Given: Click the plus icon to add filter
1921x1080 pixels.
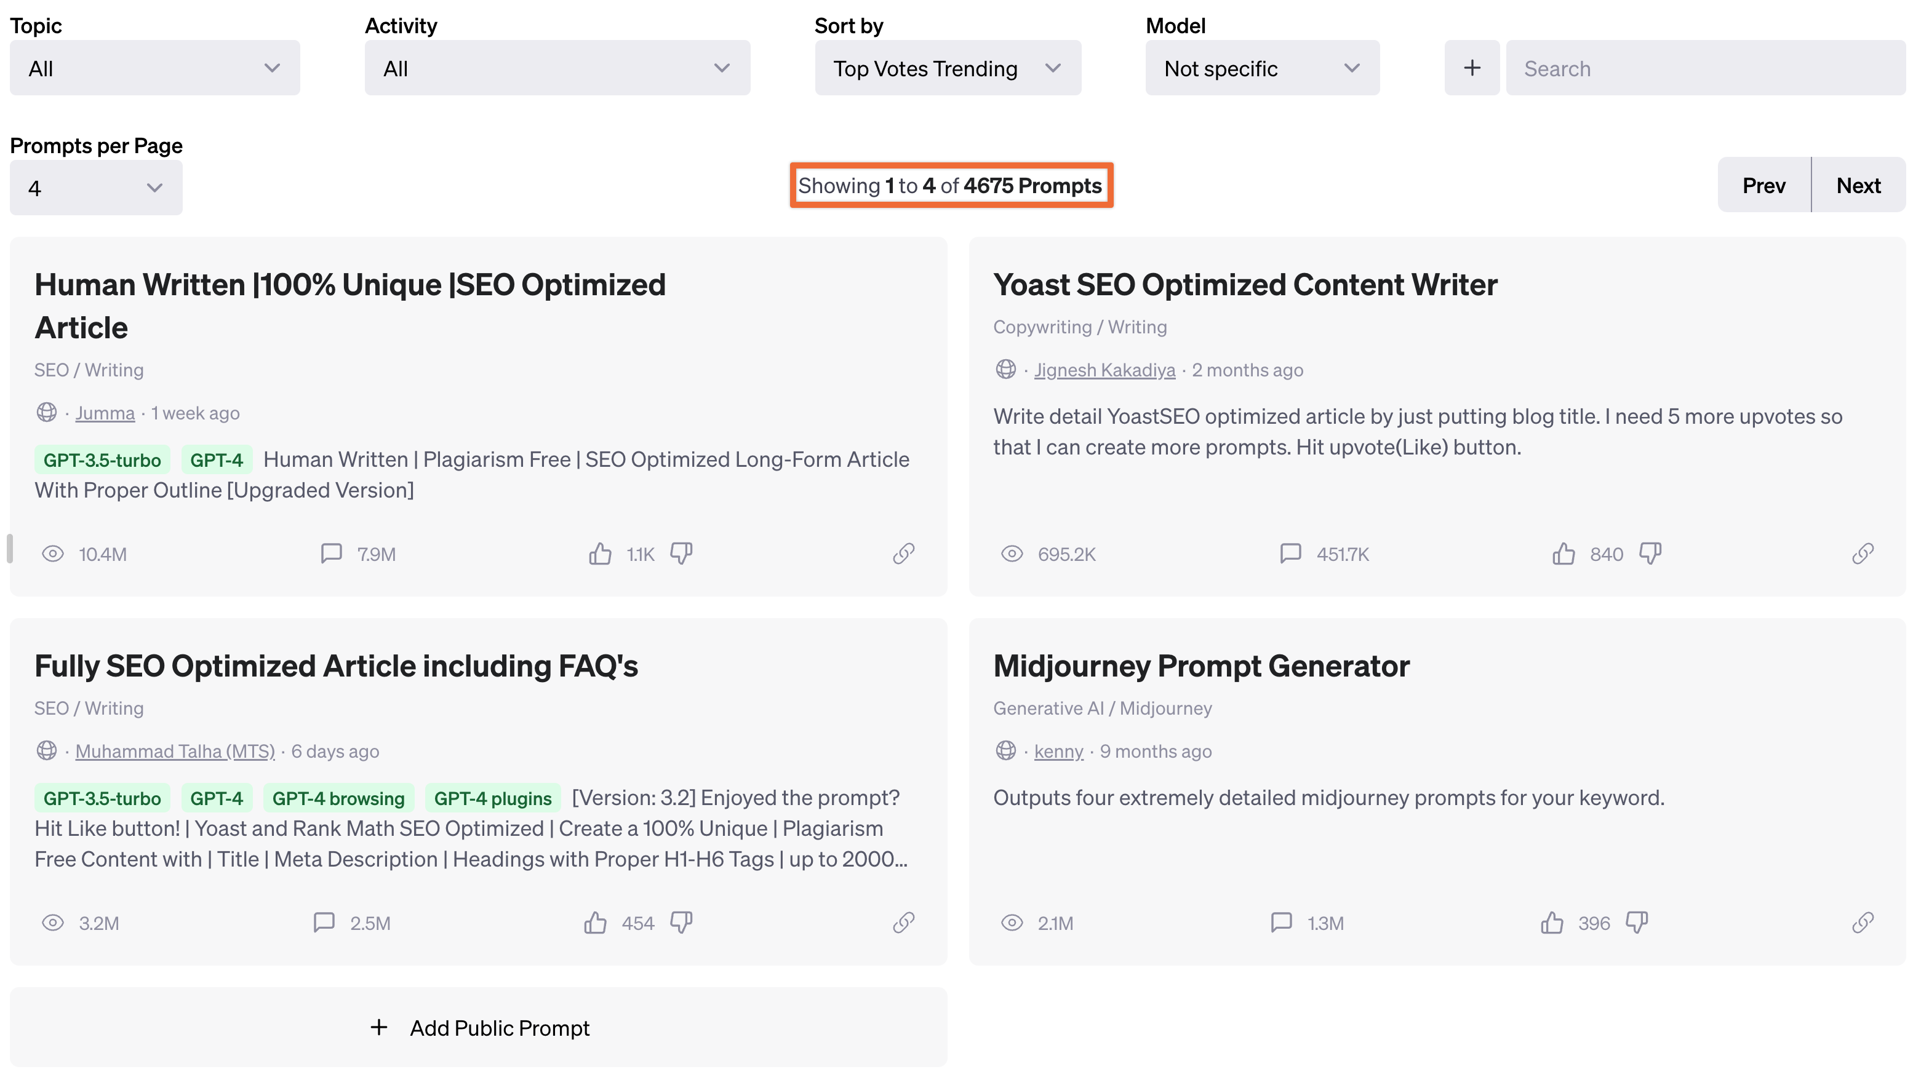Looking at the screenshot, I should click(x=1472, y=66).
